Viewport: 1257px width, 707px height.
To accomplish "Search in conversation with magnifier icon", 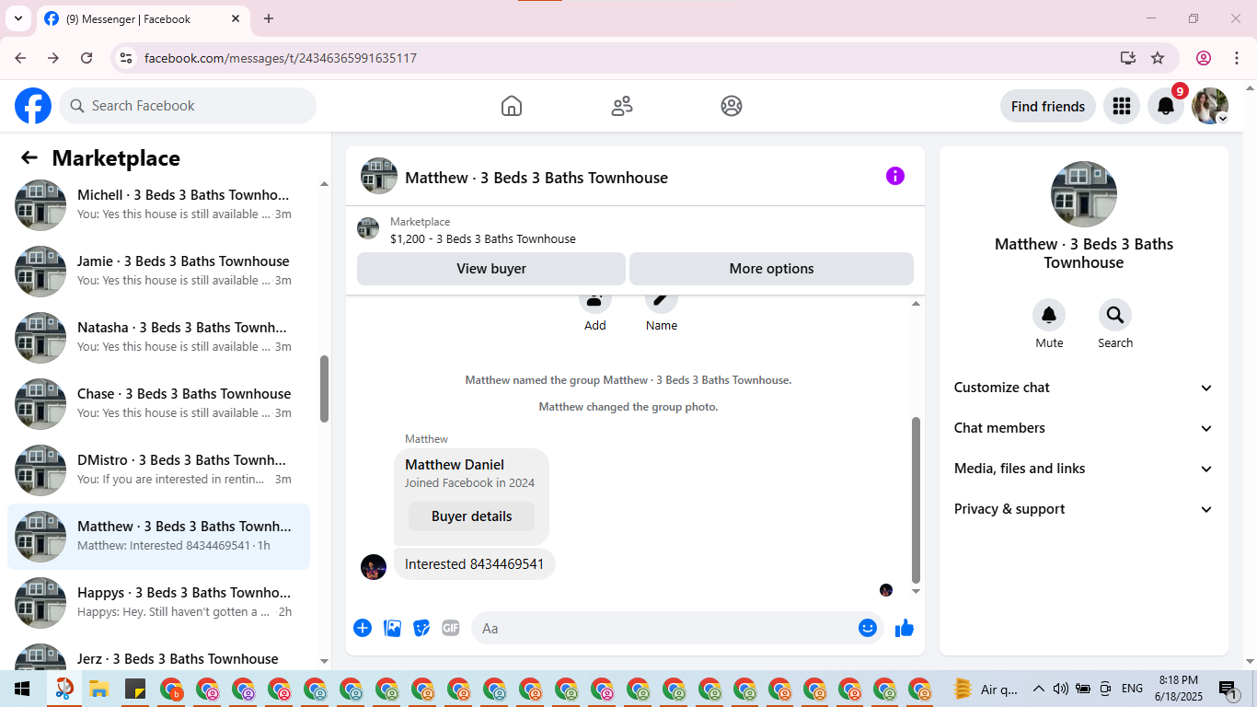I will [1115, 315].
